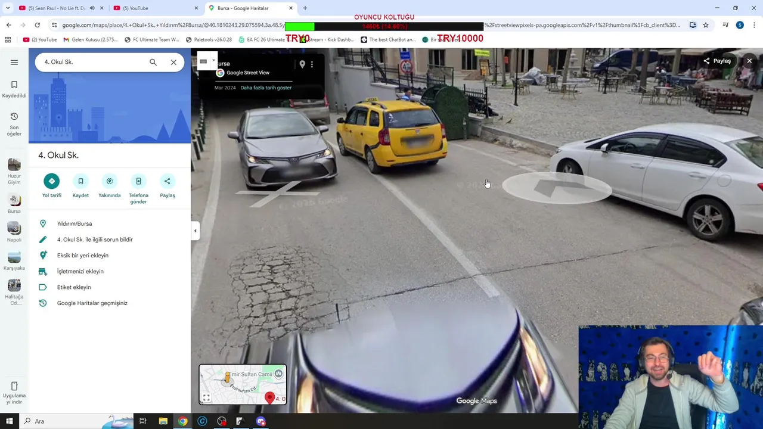Click the Paylaş button on Street View
Image resolution: width=763 pixels, height=429 pixels.
[717, 61]
